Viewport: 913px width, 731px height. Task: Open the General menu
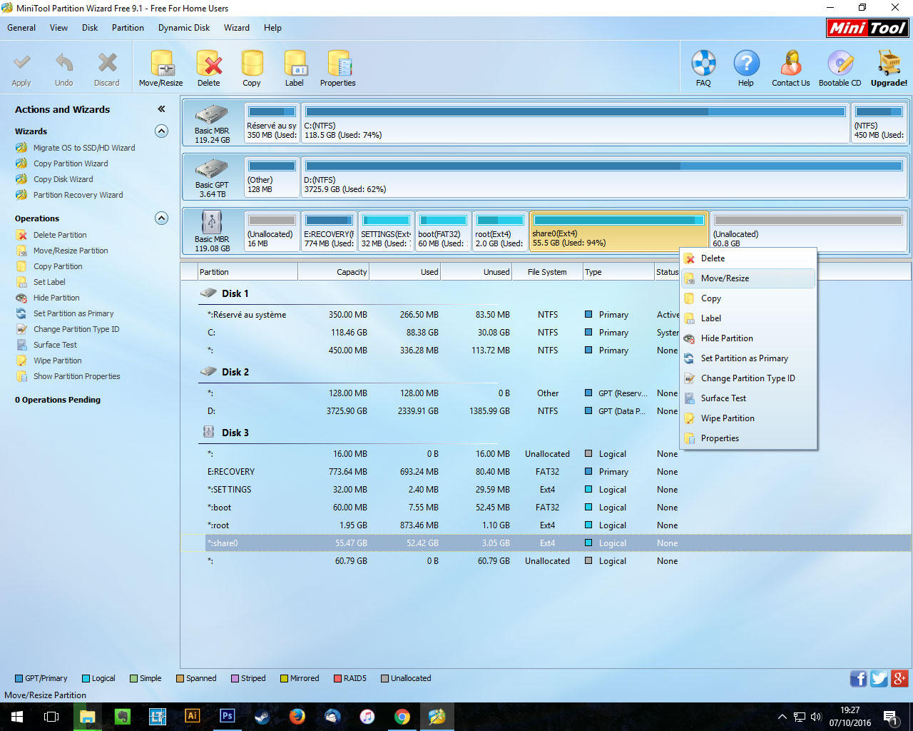point(21,28)
